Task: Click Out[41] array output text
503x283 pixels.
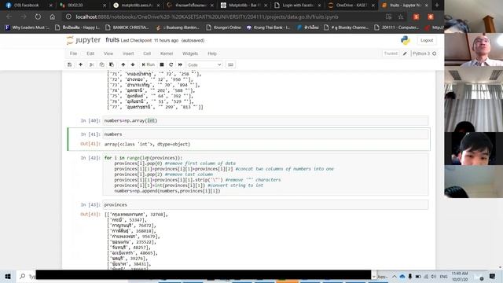Action: coord(147,145)
